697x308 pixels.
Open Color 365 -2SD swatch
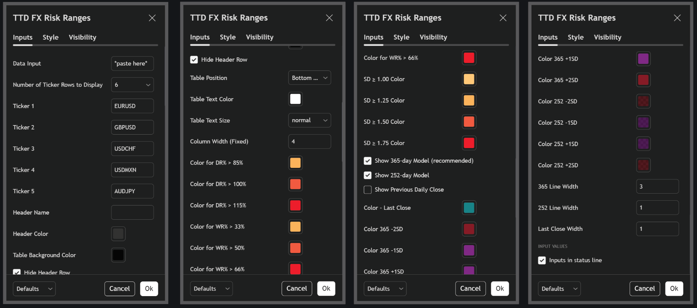(x=469, y=229)
